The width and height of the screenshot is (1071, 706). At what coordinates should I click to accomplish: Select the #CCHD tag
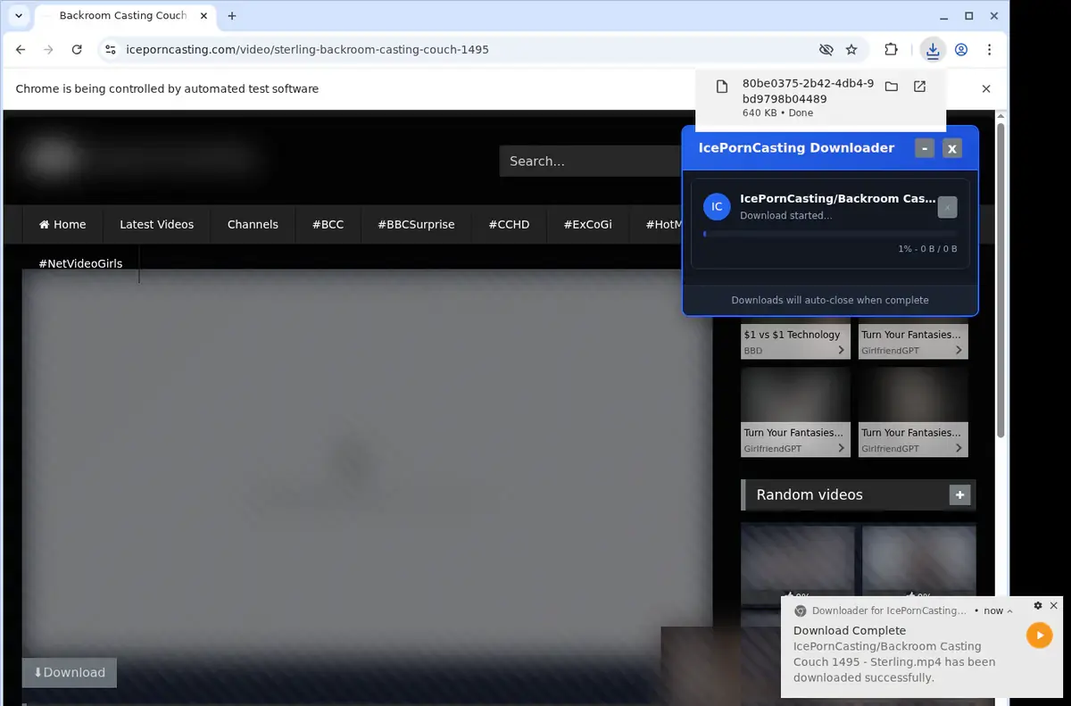tap(509, 225)
